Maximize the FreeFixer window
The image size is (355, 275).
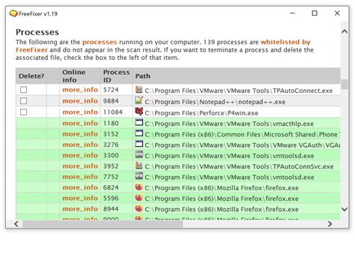point(315,13)
